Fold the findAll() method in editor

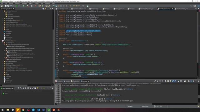coord(58,54)
